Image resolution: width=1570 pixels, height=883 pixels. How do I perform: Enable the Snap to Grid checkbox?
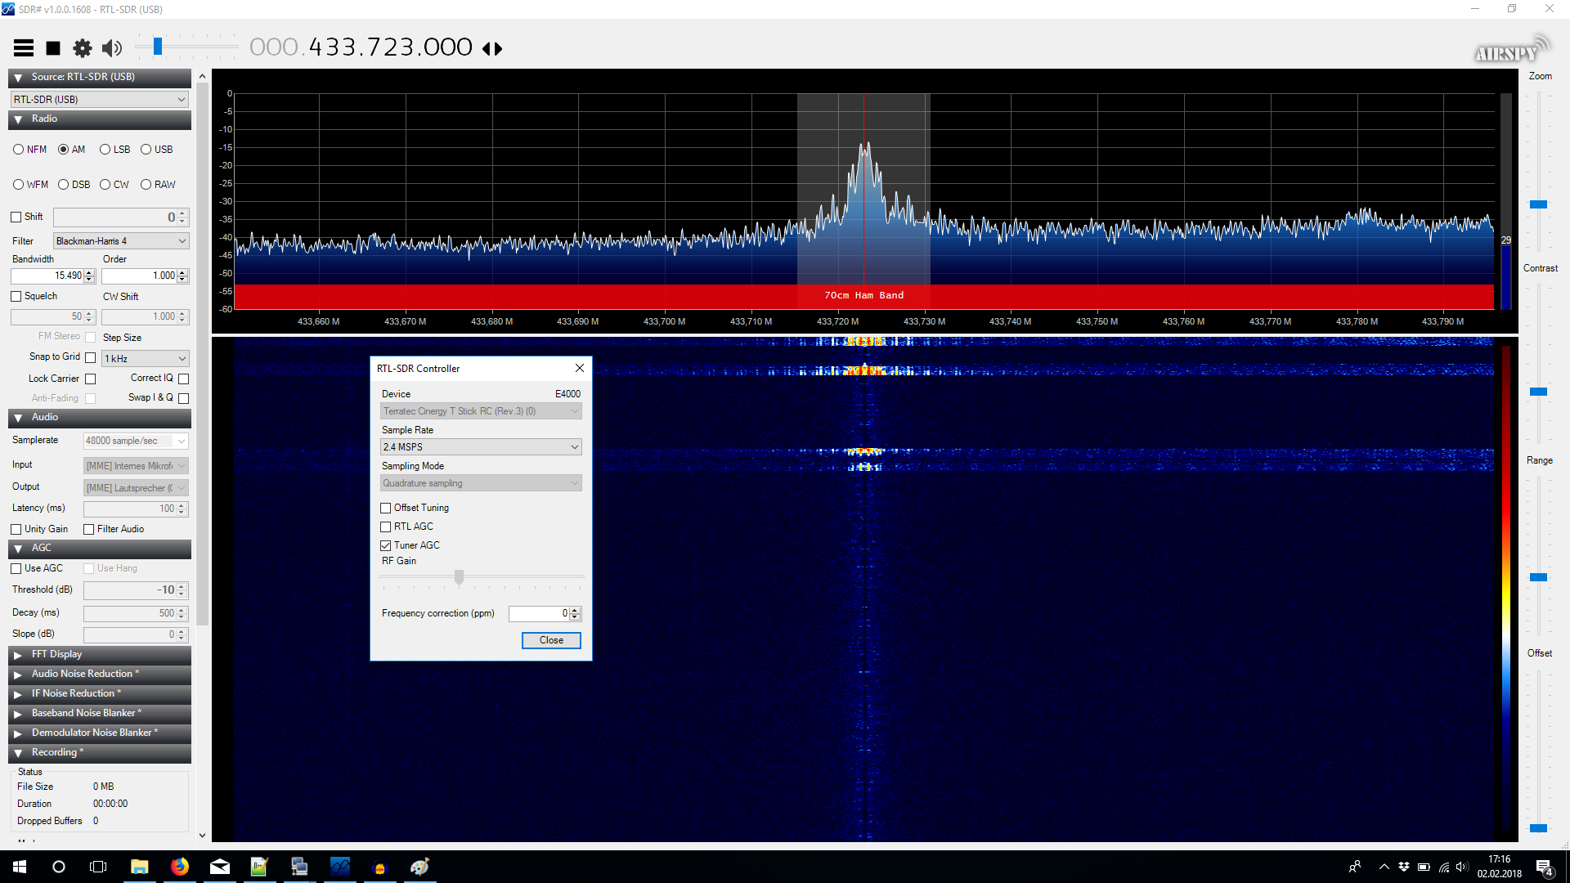point(91,357)
